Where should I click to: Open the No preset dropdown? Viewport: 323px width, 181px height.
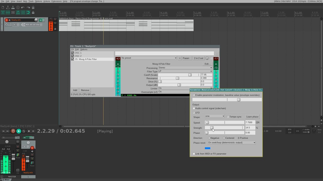[x=149, y=58]
